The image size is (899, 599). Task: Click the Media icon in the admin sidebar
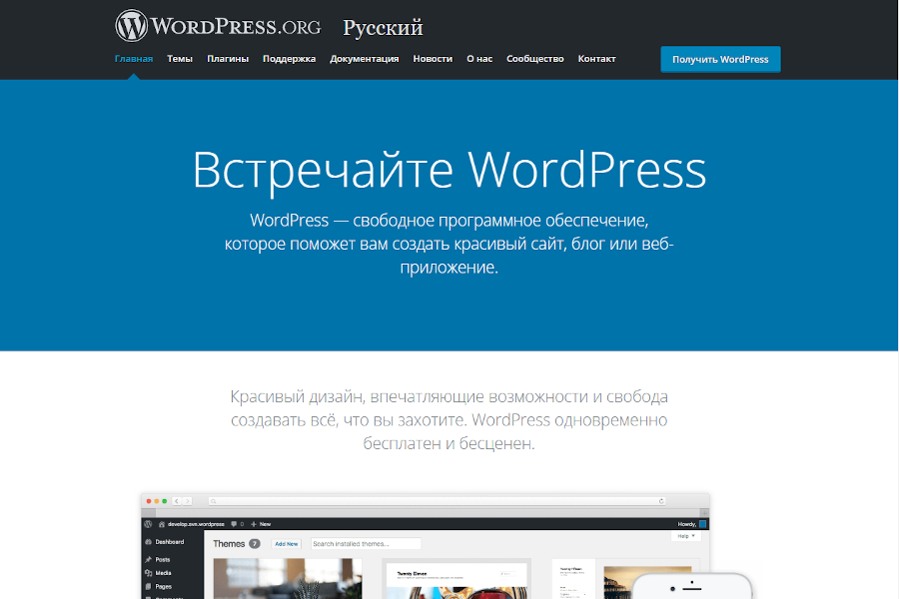[148, 573]
